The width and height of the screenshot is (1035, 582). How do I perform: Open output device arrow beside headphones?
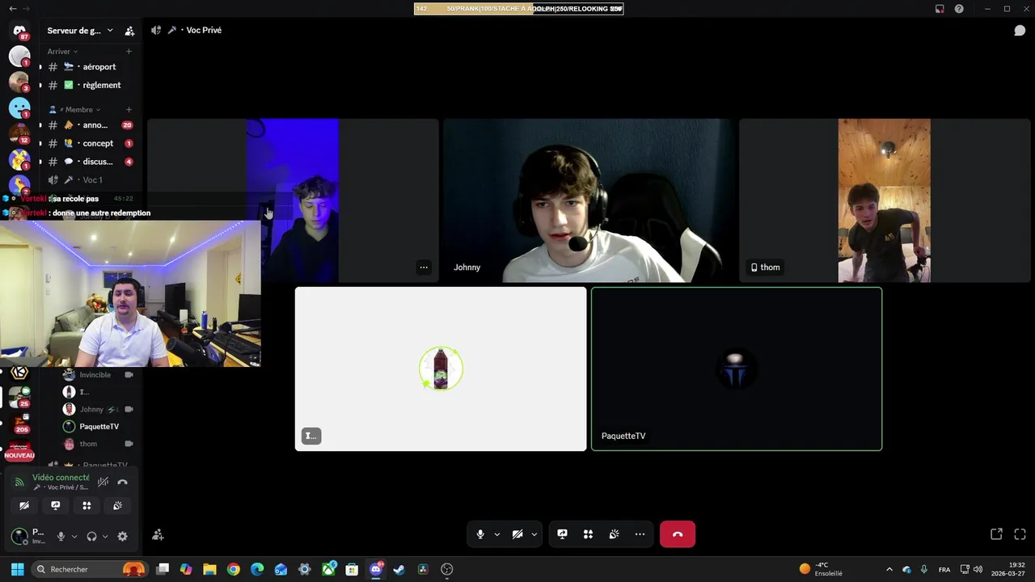click(x=104, y=536)
